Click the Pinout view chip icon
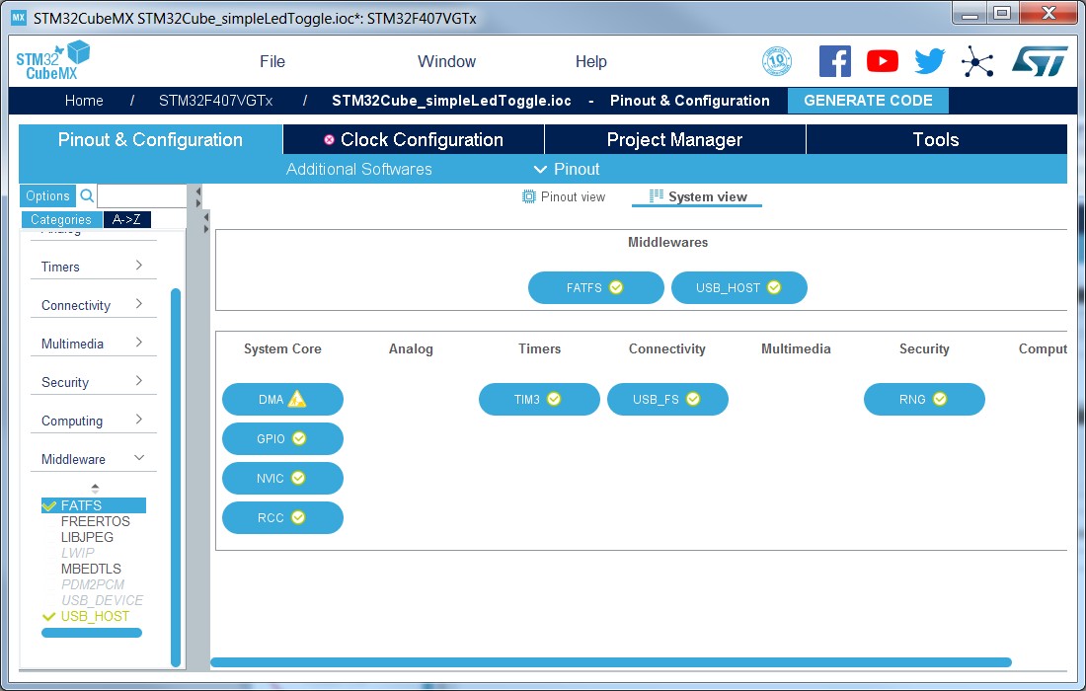The width and height of the screenshot is (1086, 691). coord(528,196)
